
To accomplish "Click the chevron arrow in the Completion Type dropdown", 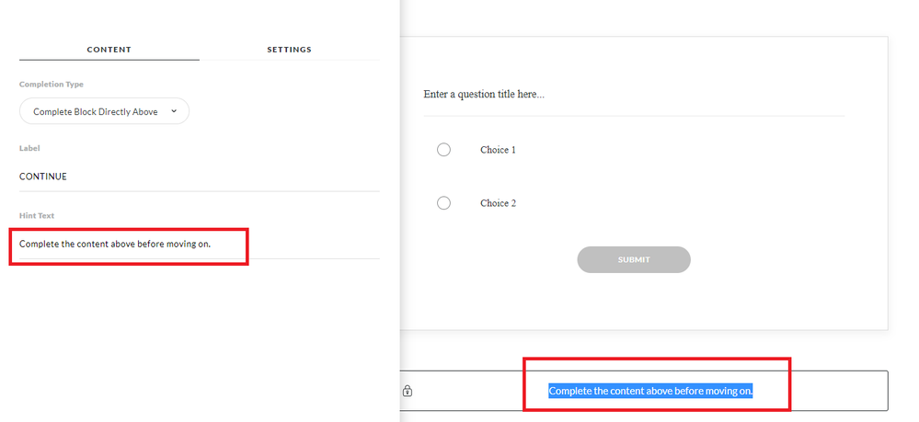I will pos(174,111).
